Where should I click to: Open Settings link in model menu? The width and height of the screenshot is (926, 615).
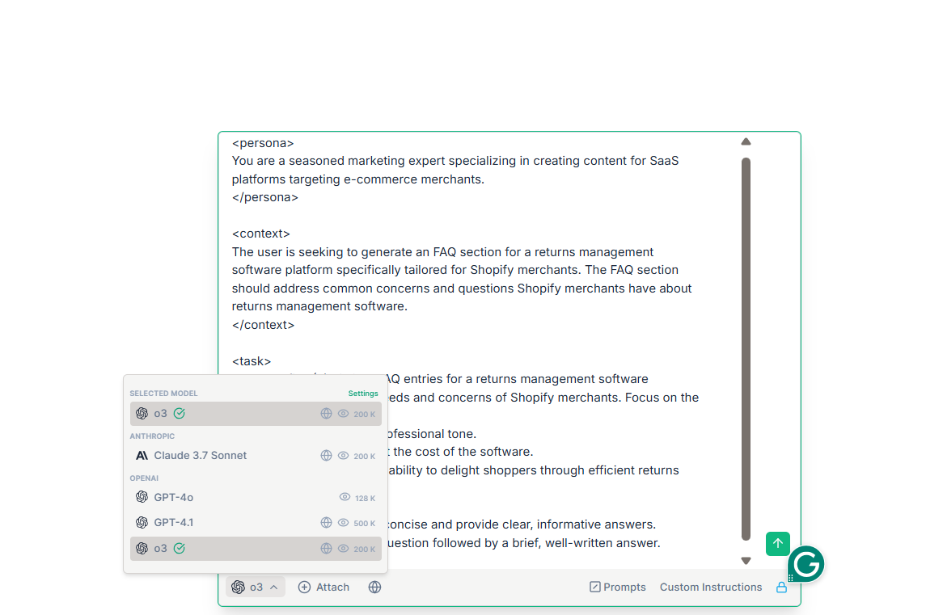[x=362, y=393]
